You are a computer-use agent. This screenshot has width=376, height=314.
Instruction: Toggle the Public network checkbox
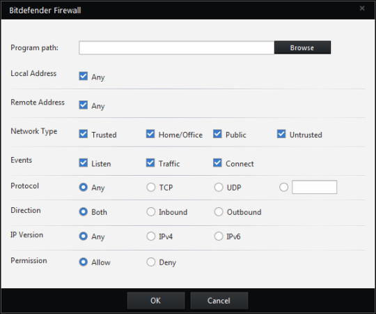217,134
